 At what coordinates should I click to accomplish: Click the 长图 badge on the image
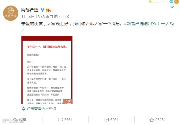(x=68, y=102)
